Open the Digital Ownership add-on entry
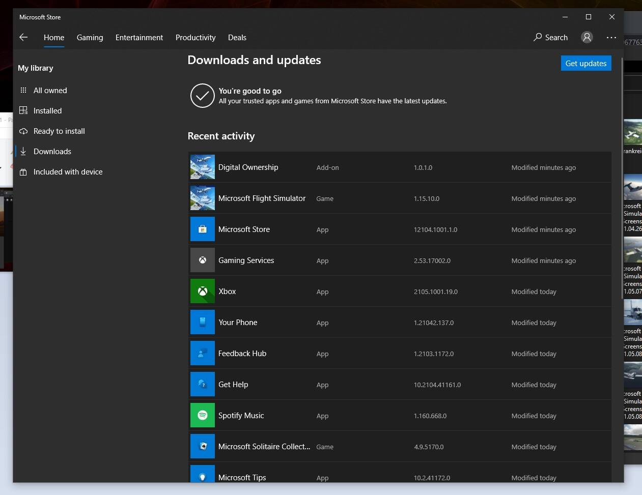 (x=248, y=167)
